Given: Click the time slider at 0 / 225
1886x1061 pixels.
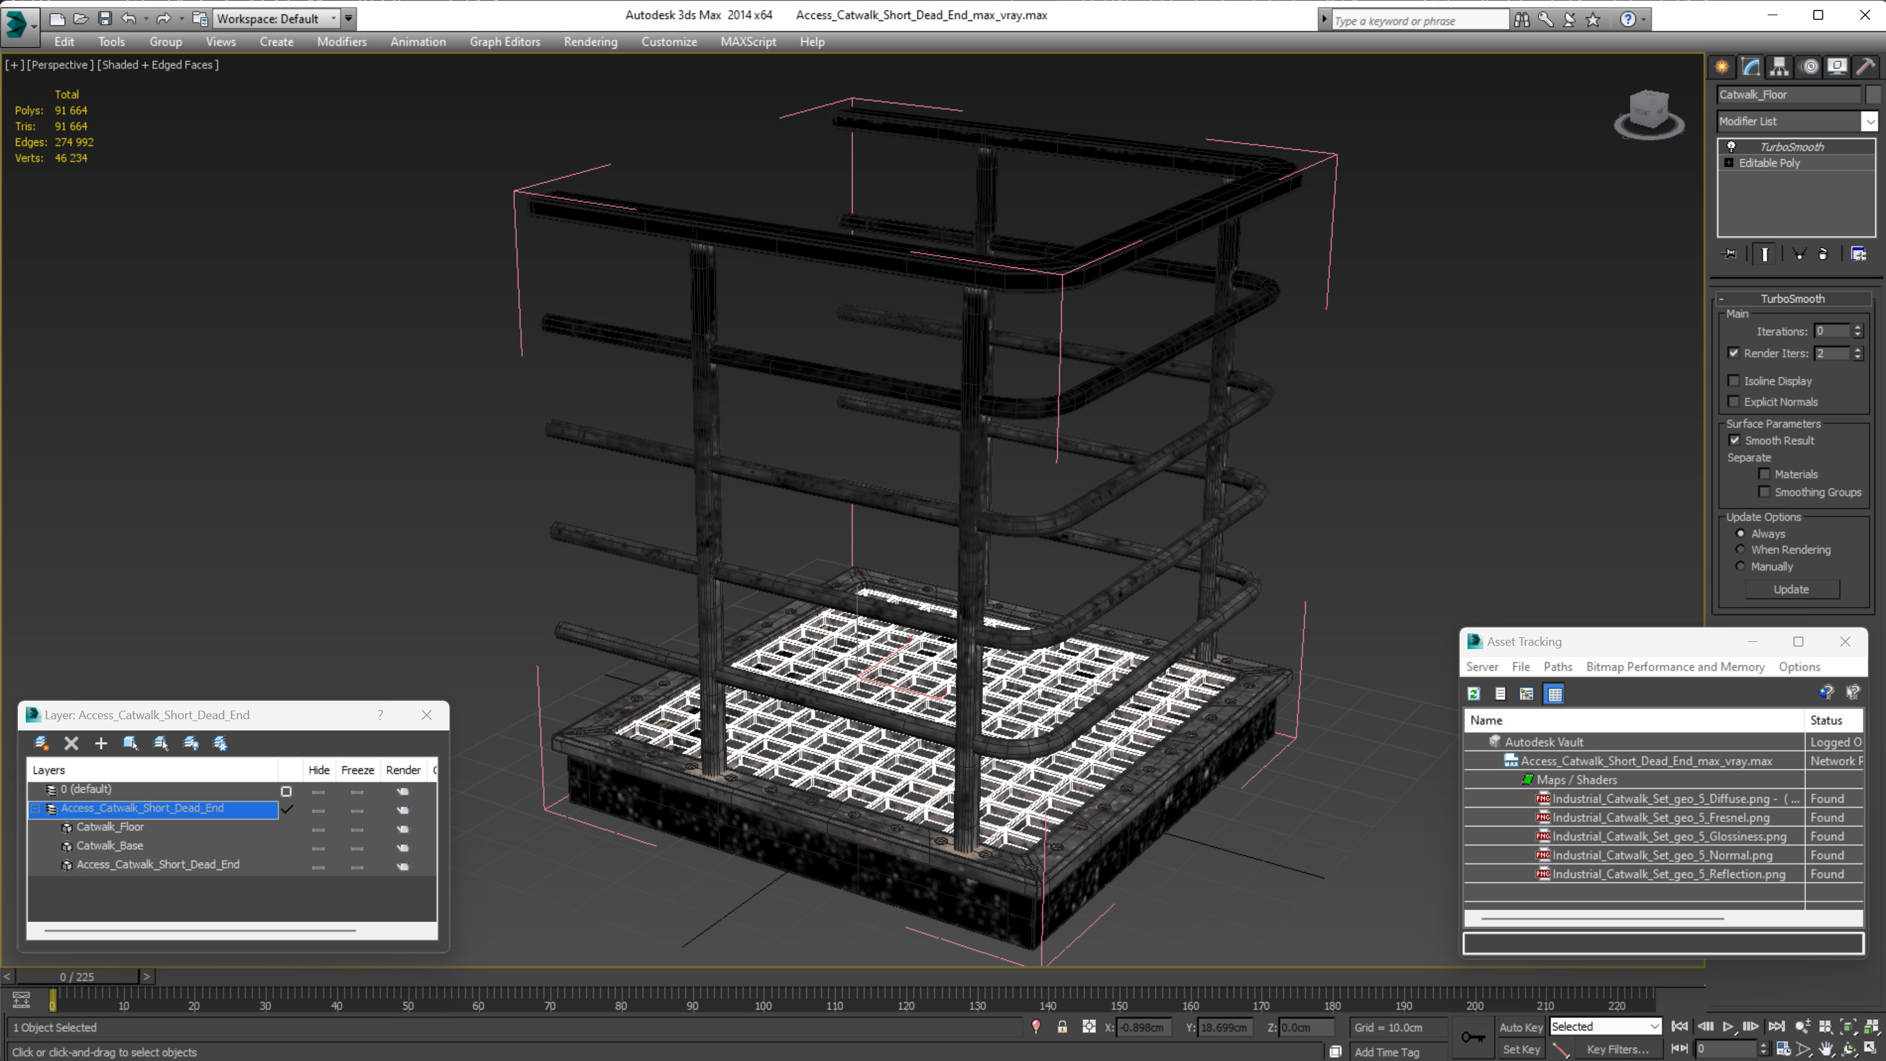Looking at the screenshot, I should 77,977.
